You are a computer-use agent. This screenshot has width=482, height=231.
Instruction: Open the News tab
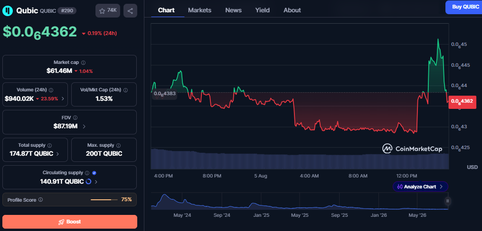[233, 10]
